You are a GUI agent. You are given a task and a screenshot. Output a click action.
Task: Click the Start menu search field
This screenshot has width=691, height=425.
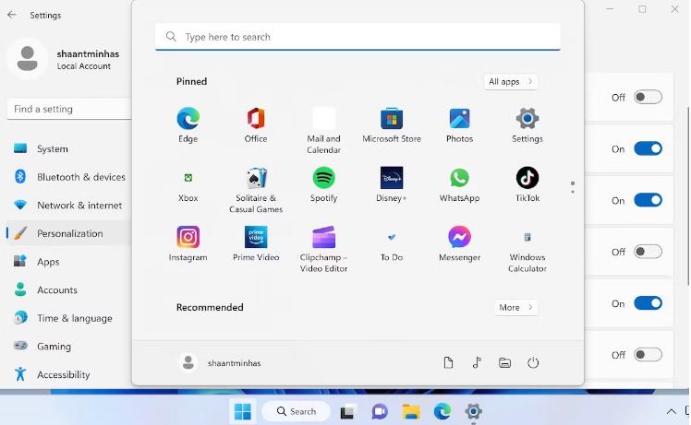pyautogui.click(x=358, y=37)
